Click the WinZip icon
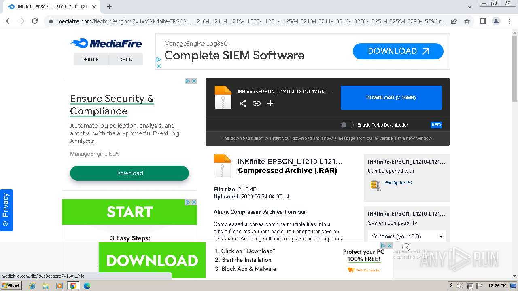The image size is (518, 291). point(375,185)
